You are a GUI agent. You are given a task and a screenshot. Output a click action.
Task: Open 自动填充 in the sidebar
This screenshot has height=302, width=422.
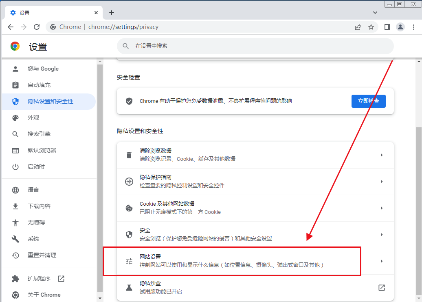click(x=48, y=85)
